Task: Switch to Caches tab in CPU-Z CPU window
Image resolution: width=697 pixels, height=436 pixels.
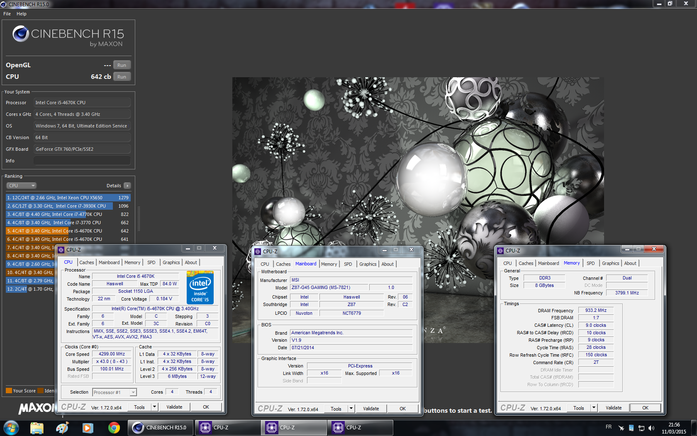Action: [87, 262]
